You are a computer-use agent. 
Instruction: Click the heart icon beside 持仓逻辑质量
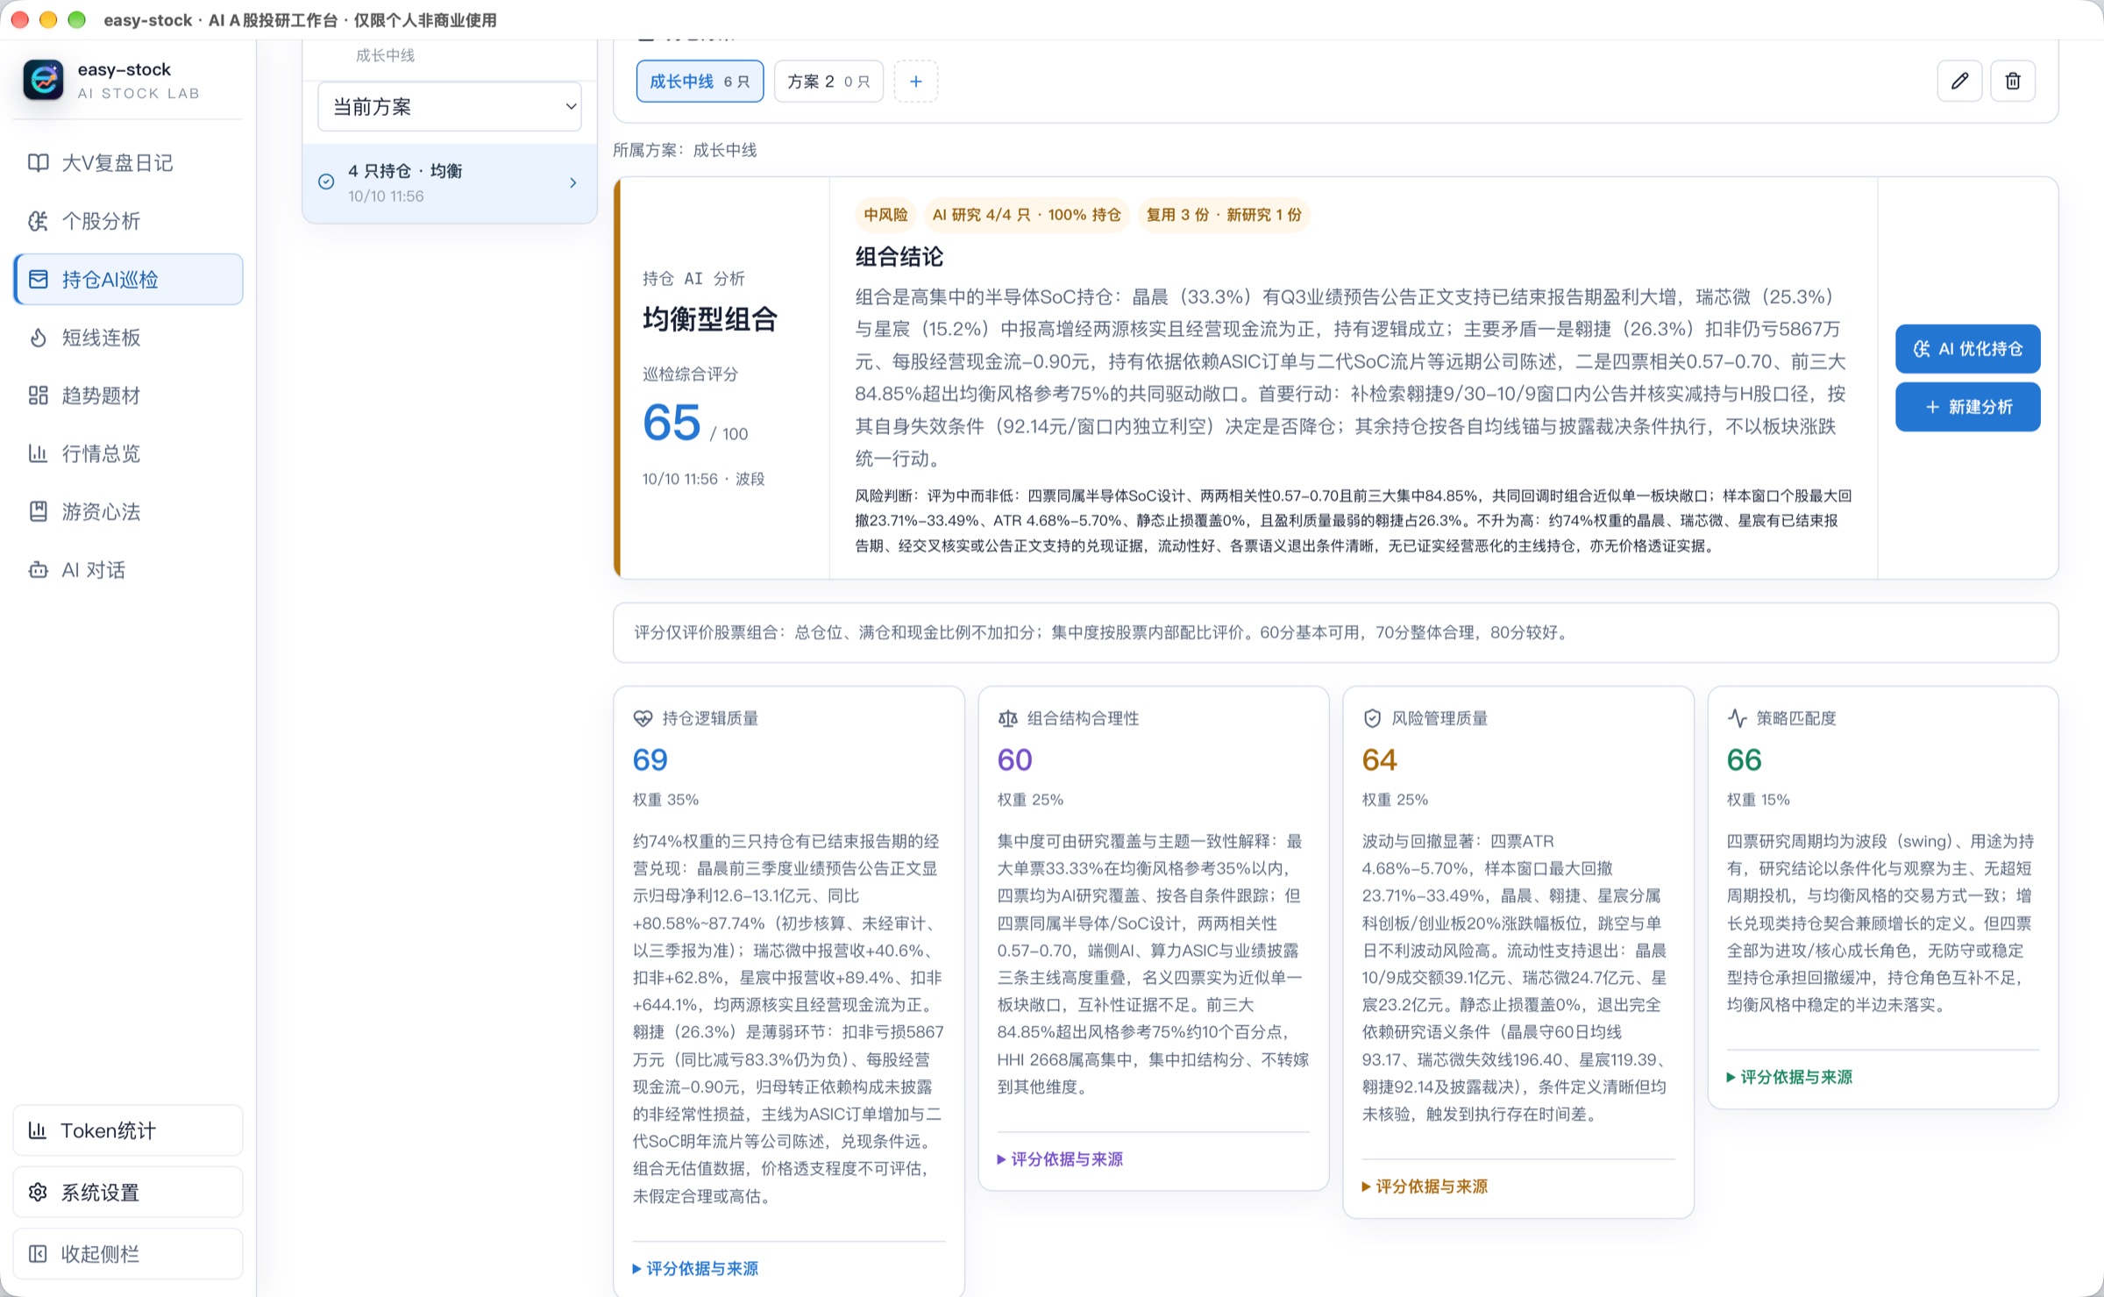[x=643, y=718]
